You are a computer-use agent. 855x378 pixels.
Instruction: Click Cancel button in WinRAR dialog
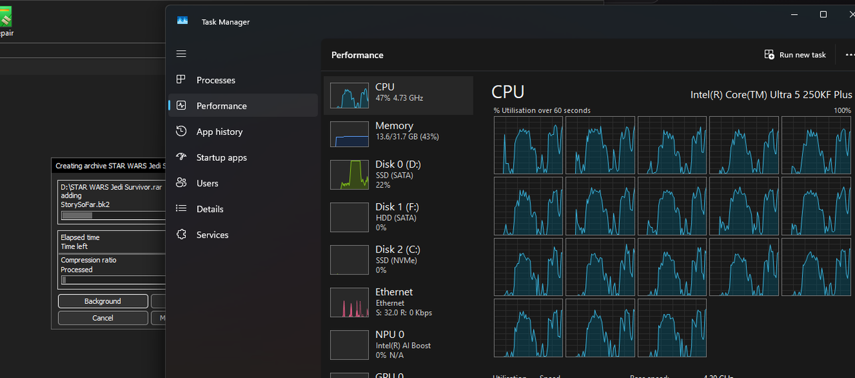103,318
